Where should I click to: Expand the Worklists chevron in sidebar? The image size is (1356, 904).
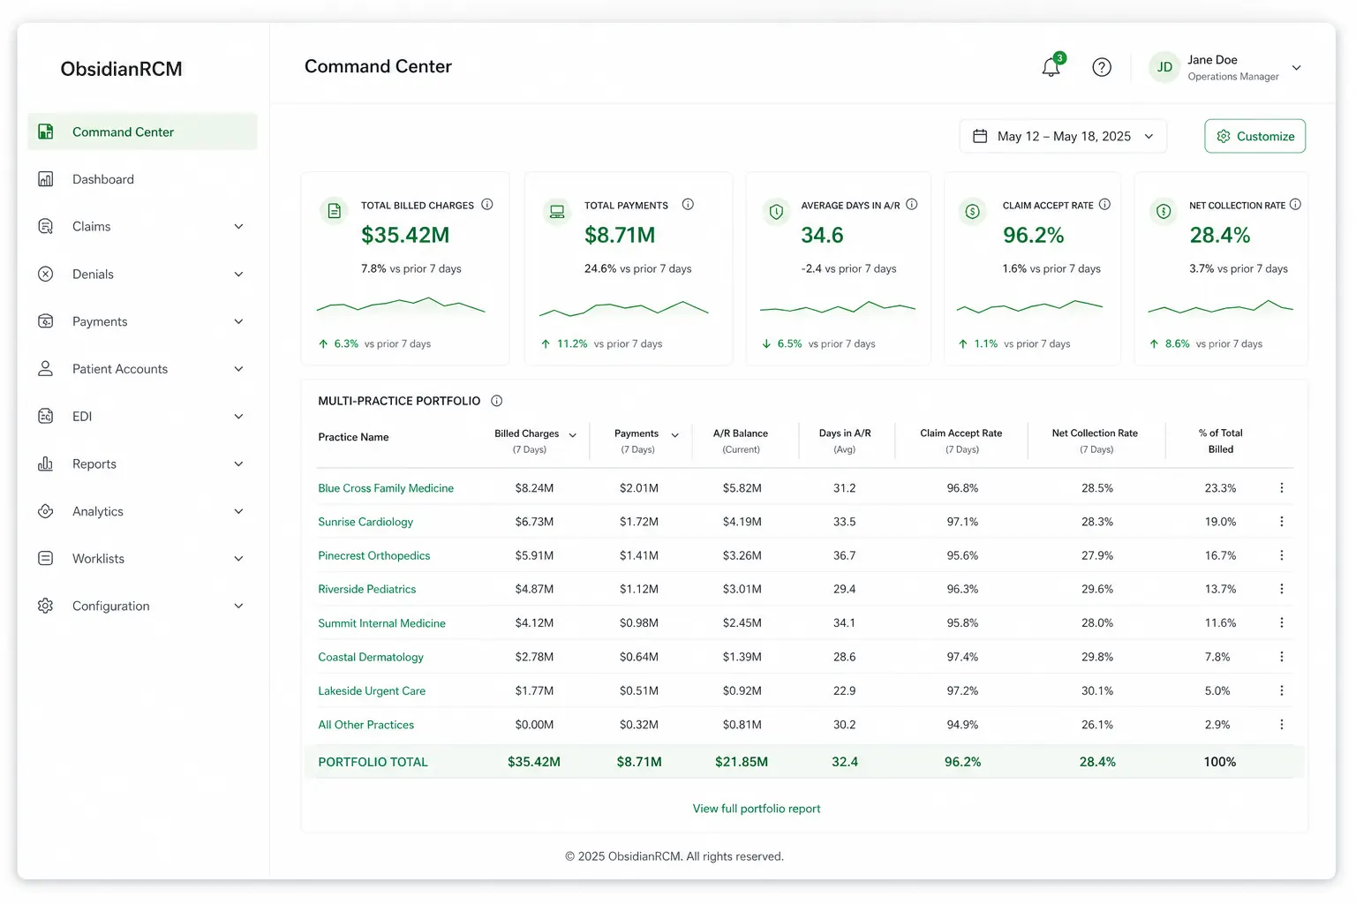coord(238,559)
